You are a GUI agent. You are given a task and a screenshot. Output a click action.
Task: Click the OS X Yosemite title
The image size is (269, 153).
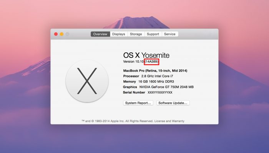146,55
